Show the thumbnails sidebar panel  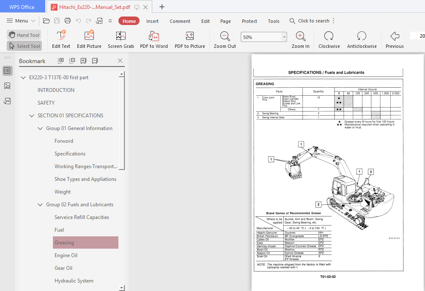pyautogui.click(x=7, y=86)
